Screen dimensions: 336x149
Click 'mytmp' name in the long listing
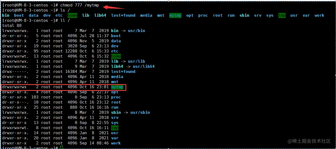(x=117, y=87)
